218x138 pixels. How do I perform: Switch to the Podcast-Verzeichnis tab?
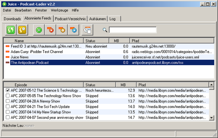pyautogui.click(x=70, y=19)
